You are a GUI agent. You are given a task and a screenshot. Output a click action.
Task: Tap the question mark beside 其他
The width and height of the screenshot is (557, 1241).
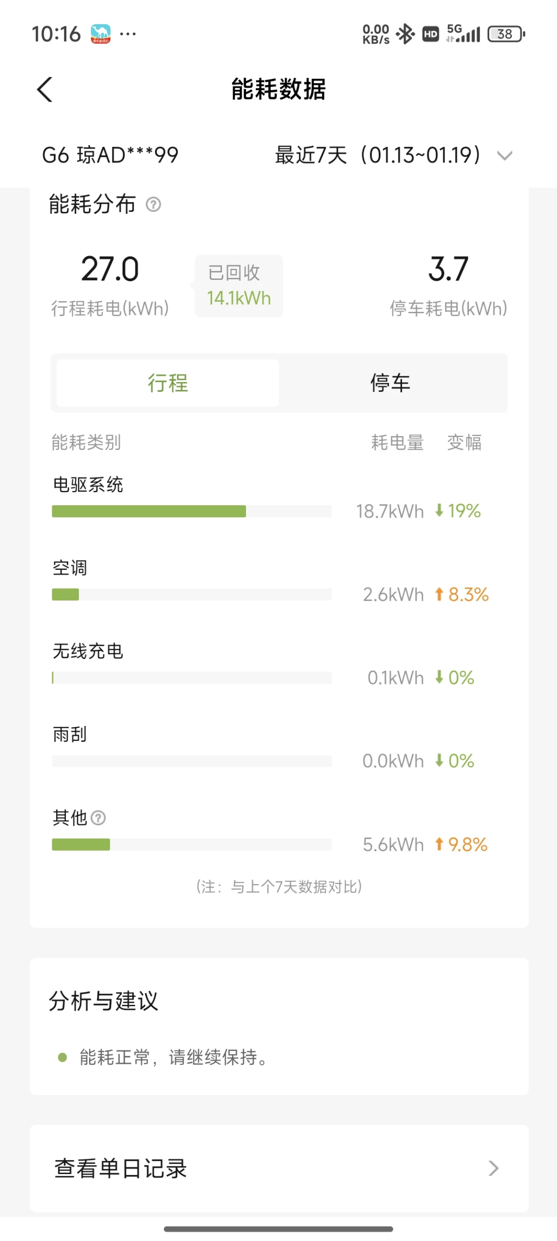(98, 818)
